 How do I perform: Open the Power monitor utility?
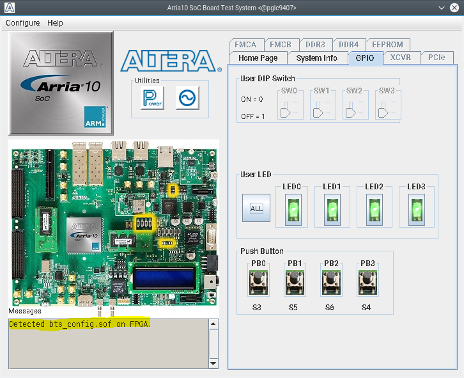[x=153, y=98]
